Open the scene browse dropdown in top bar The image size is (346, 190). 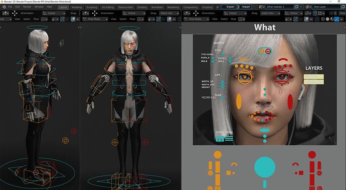pos(262,7)
